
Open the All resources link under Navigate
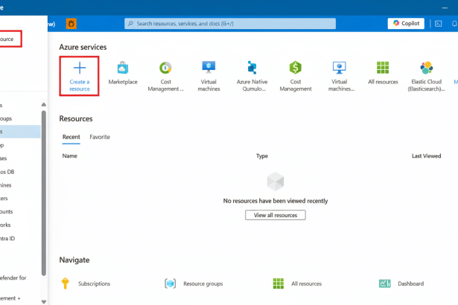click(x=306, y=283)
